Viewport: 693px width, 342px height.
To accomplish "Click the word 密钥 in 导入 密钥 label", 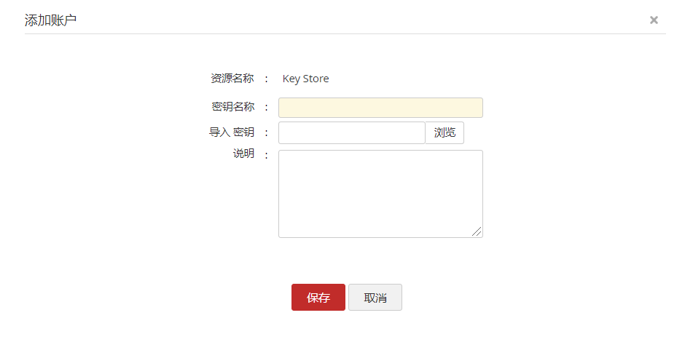I will (243, 132).
